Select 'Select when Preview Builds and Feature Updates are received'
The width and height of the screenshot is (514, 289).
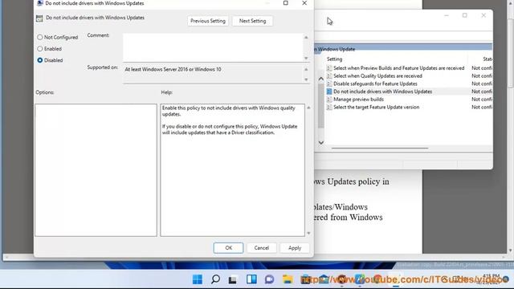pyautogui.click(x=398, y=68)
